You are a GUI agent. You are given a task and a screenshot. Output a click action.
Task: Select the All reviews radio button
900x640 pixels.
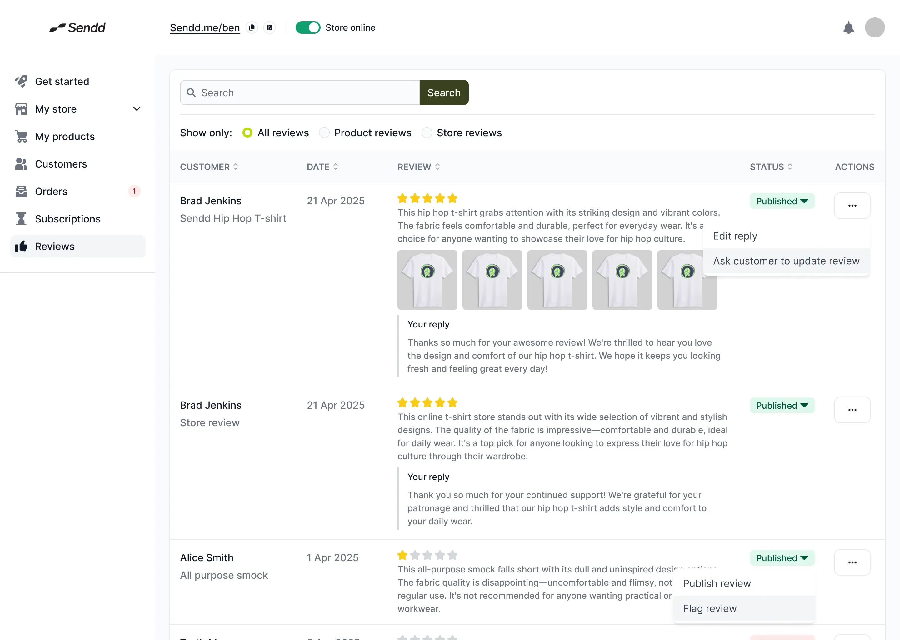(247, 133)
